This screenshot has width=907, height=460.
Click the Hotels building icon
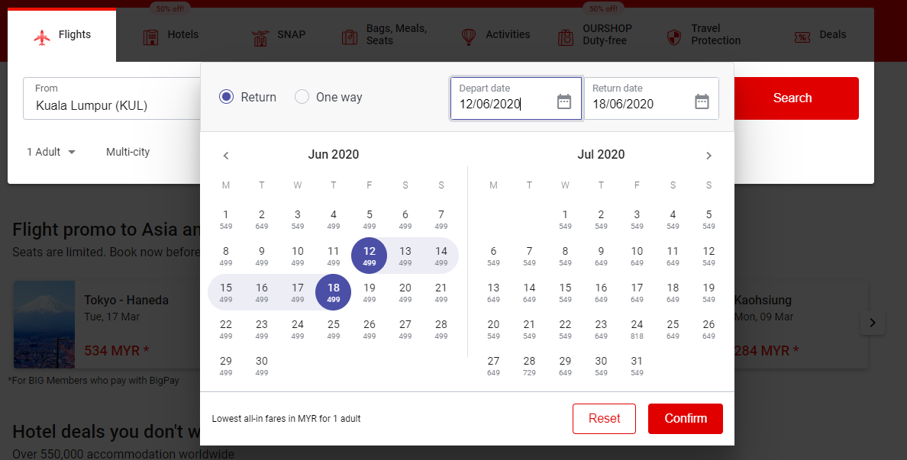[151, 37]
